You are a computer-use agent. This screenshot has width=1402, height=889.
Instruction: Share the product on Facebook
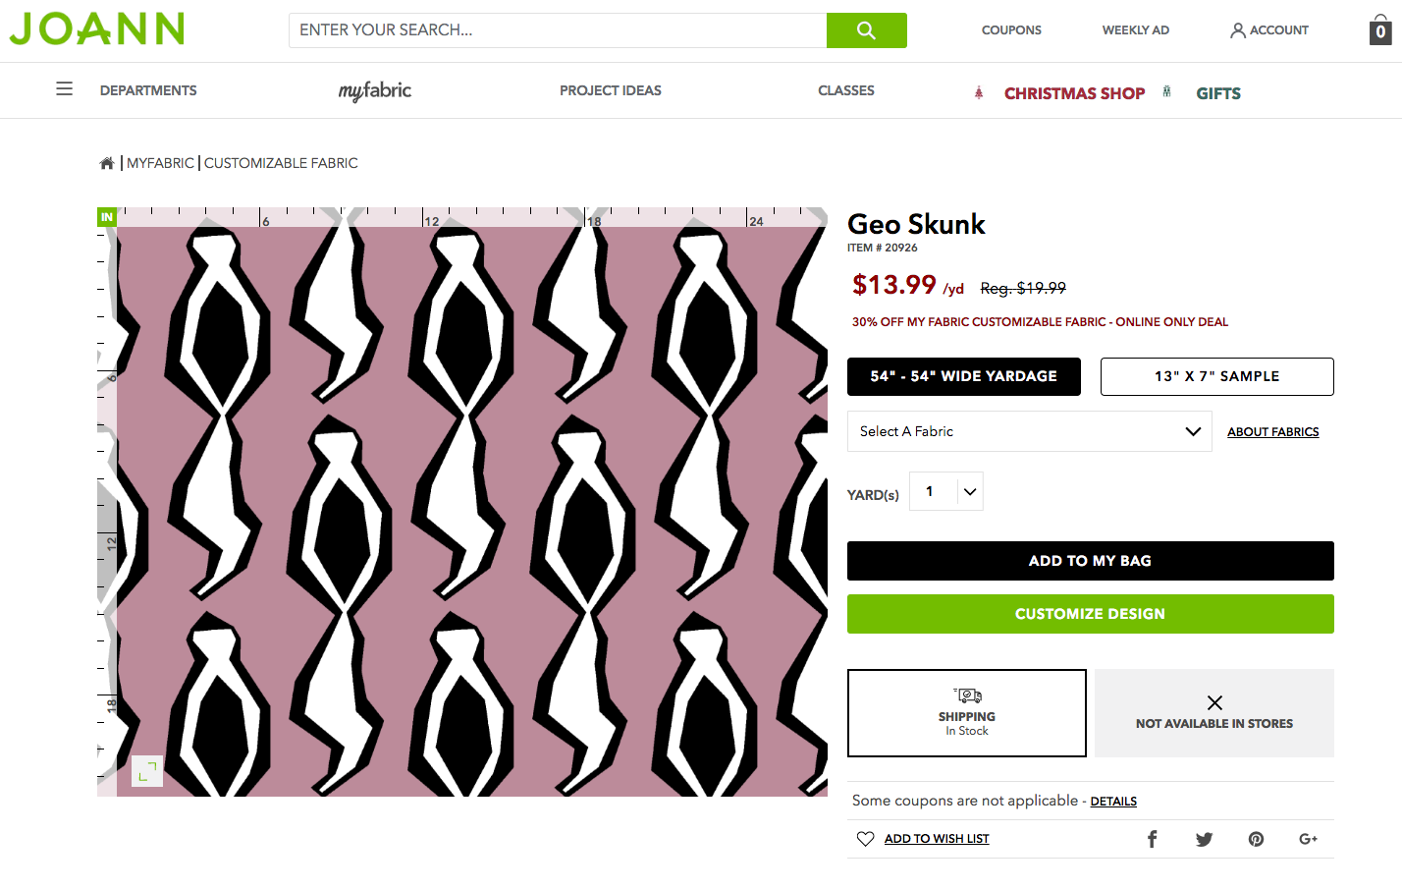click(1153, 839)
